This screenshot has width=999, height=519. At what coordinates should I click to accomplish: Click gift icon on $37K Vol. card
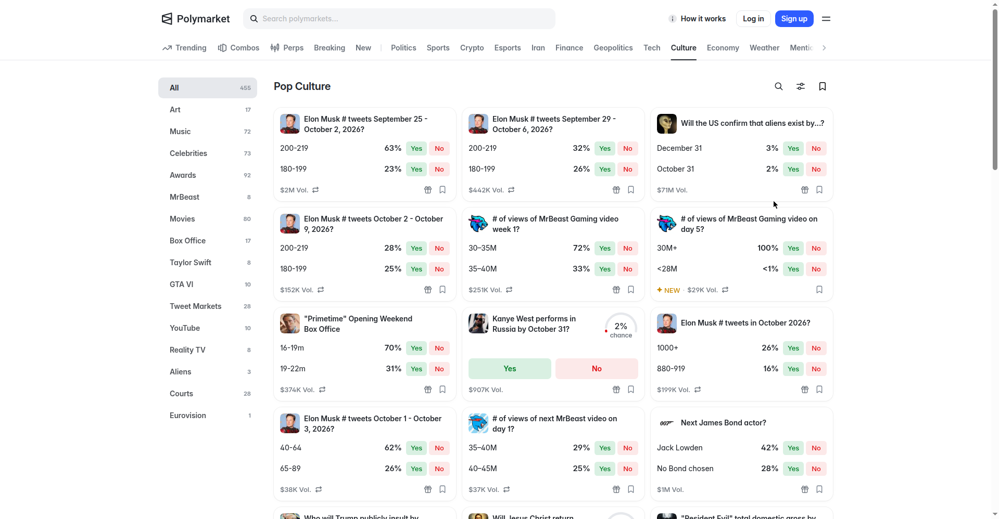coord(616,489)
